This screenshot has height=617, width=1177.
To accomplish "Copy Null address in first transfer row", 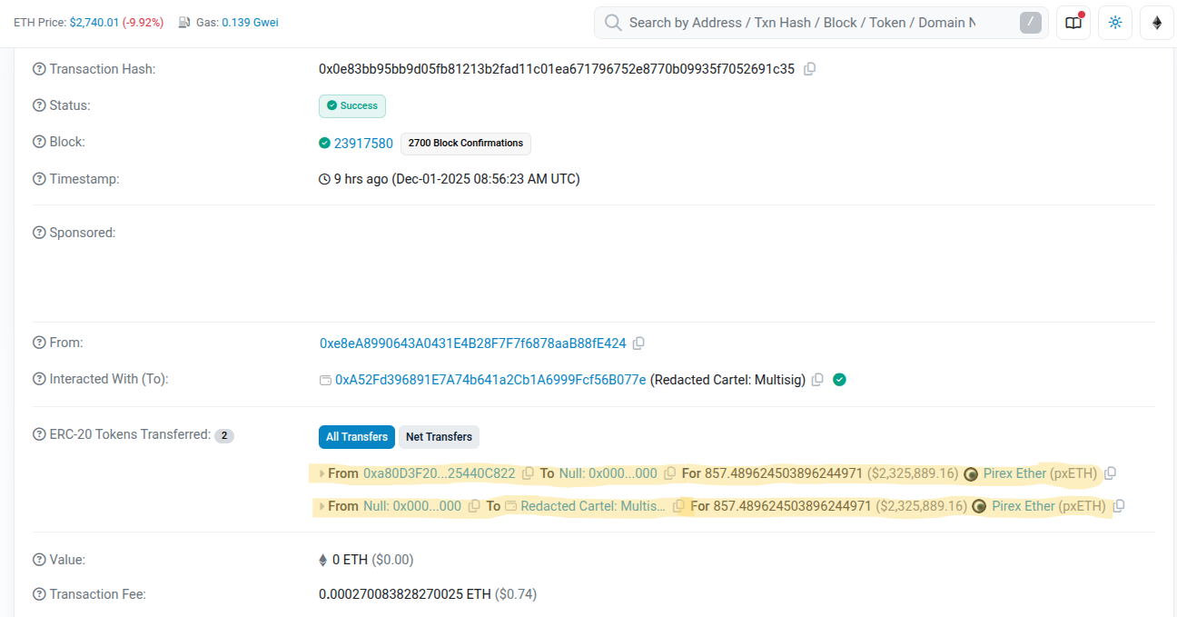I will point(670,473).
